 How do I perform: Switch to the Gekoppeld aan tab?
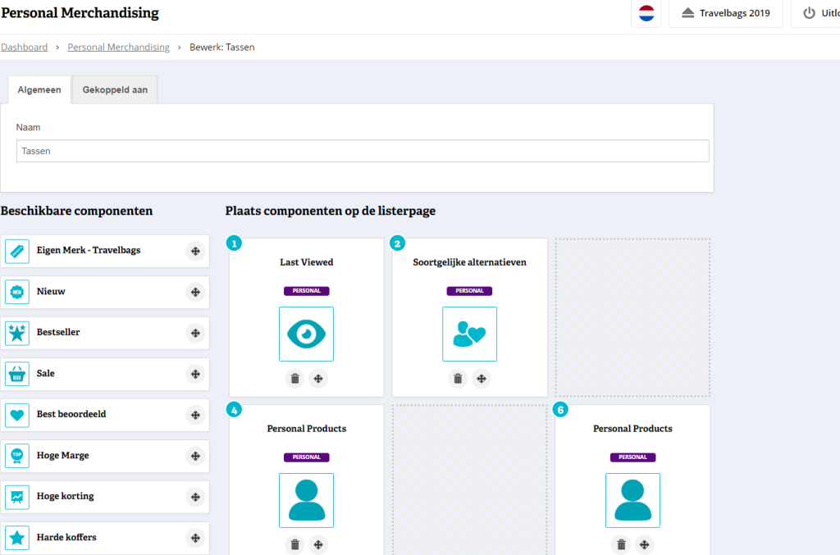coord(115,90)
